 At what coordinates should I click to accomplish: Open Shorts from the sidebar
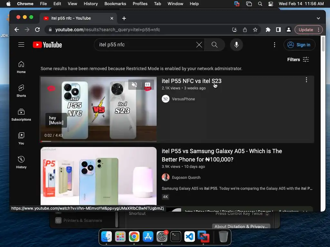pyautogui.click(x=21, y=91)
